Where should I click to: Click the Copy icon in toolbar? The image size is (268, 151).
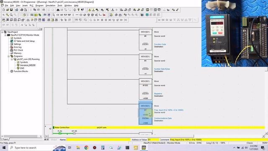point(35,10)
